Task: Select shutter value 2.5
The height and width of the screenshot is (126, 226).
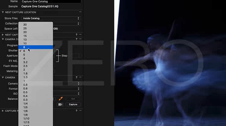Action: (36, 66)
